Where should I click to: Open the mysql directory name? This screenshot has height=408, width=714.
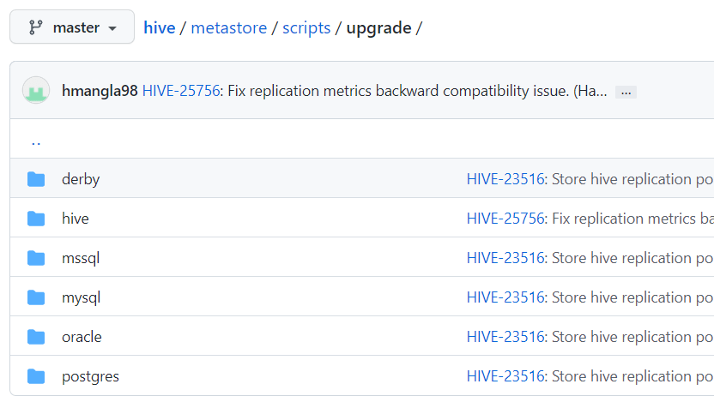click(82, 297)
